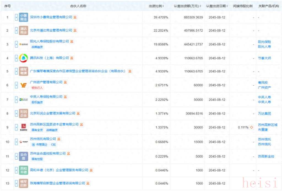Click the 小善商业 blue logo tile
Viewport: 282px width, 191px height.
pyautogui.click(x=23, y=17)
